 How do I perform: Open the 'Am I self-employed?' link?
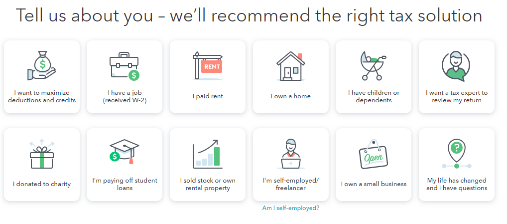tap(291, 208)
